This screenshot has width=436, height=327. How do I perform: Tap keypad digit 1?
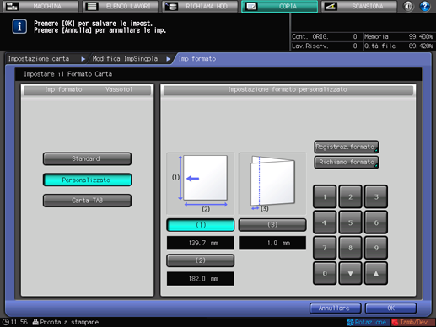pyautogui.click(x=325, y=196)
